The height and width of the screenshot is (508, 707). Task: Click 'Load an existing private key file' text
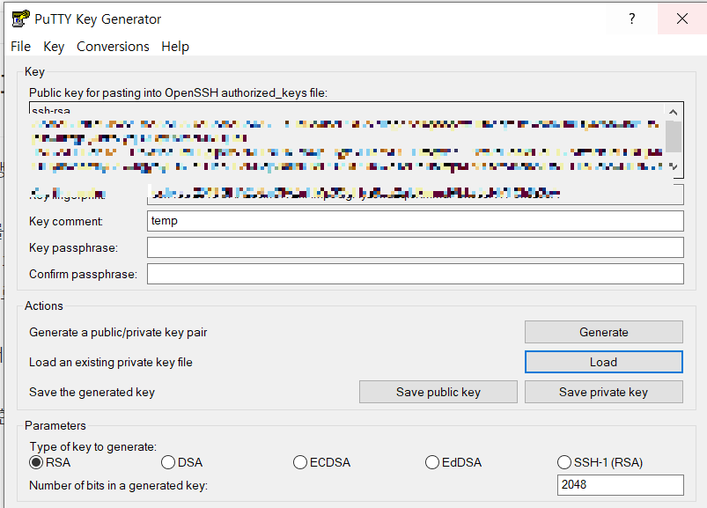coord(110,363)
